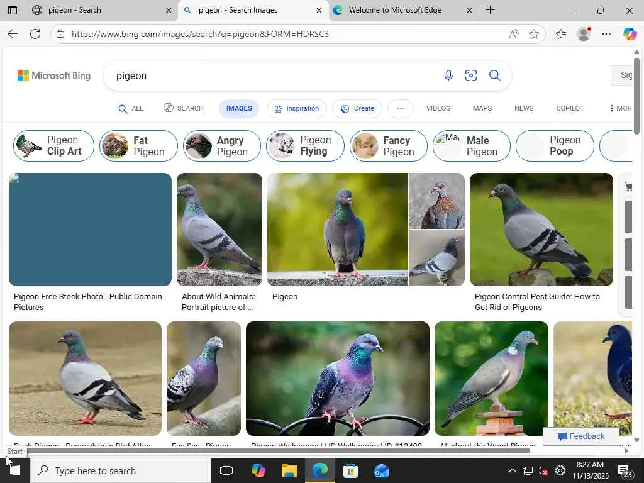Switch to the 'pigeon - Search' tab
The height and width of the screenshot is (483, 644).
click(102, 10)
